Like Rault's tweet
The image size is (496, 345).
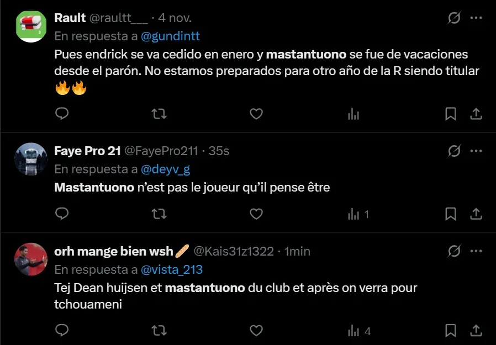coord(256,114)
